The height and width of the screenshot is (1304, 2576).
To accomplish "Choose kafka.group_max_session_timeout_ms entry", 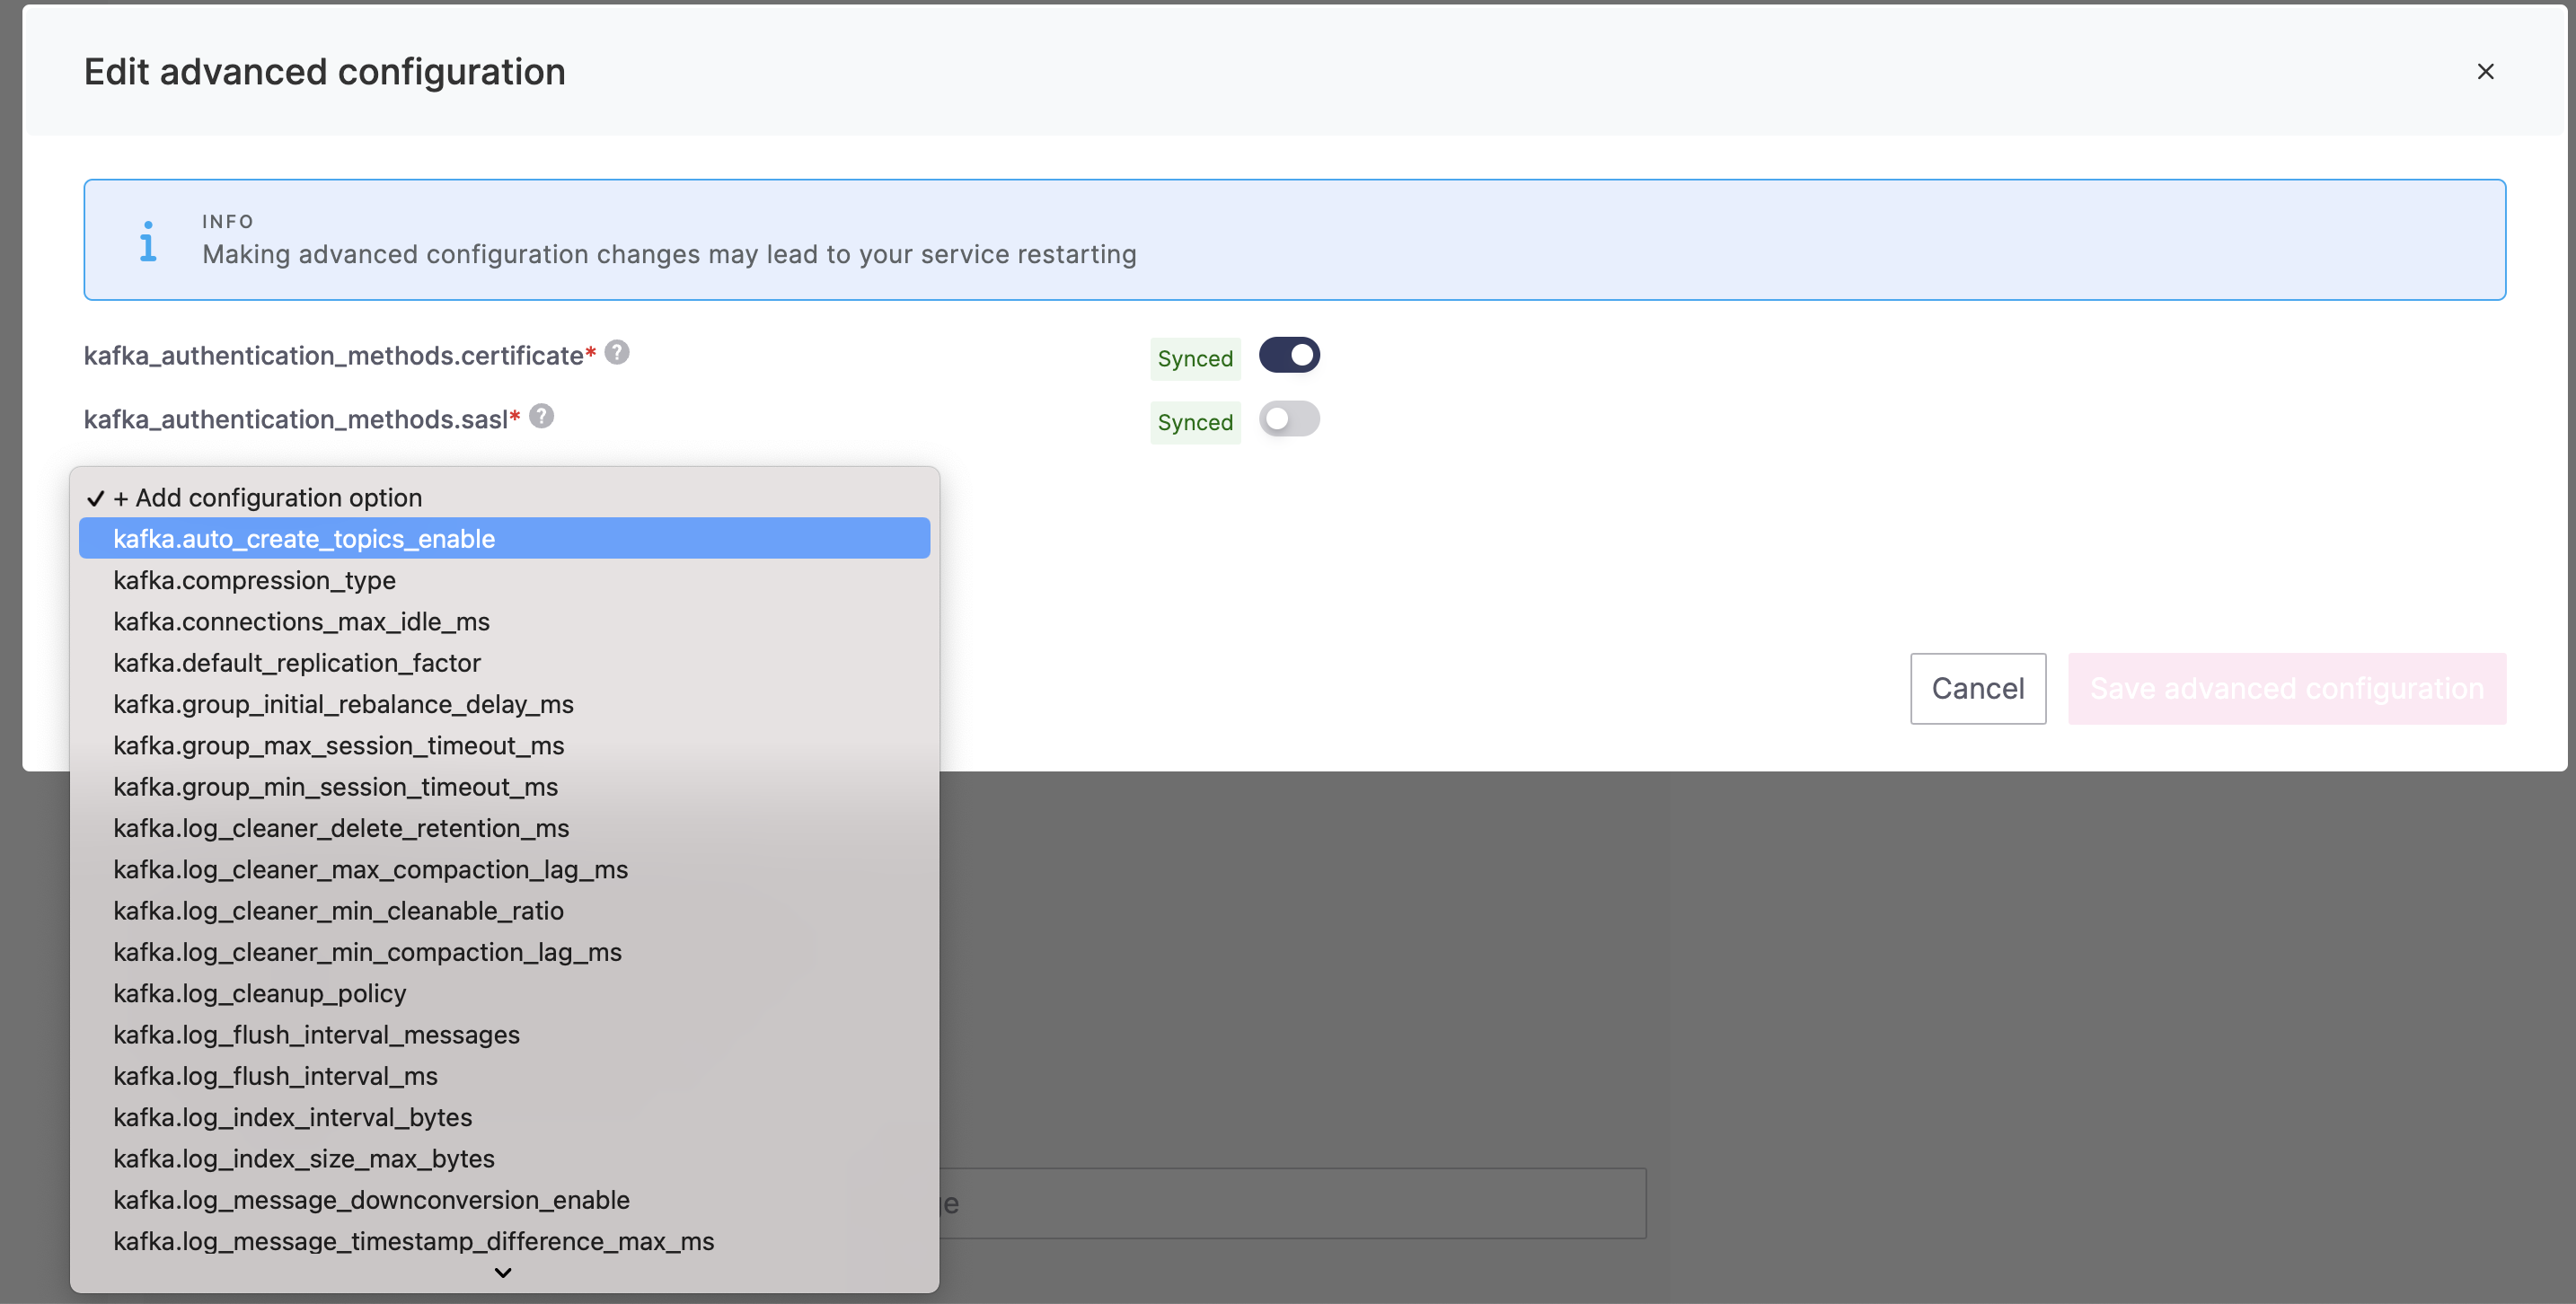I will coord(338,746).
